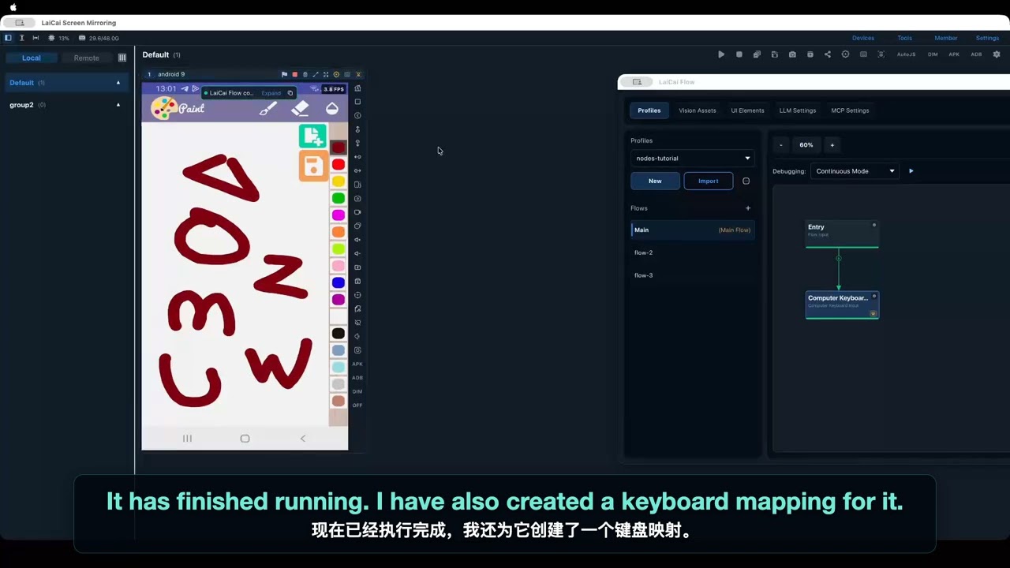1010x568 pixels.
Task: Open the Vision Assets tab
Action: (698, 110)
